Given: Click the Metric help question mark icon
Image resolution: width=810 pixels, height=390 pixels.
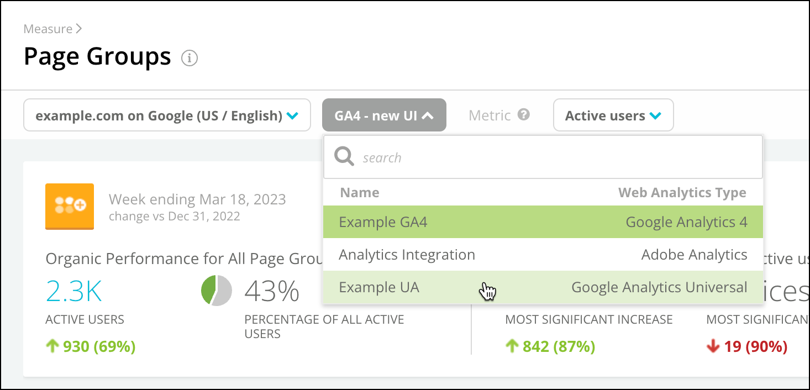Looking at the screenshot, I should tap(524, 114).
